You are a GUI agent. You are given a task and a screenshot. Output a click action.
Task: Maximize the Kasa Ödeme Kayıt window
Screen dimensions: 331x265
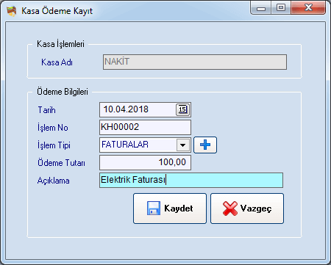[281, 8]
